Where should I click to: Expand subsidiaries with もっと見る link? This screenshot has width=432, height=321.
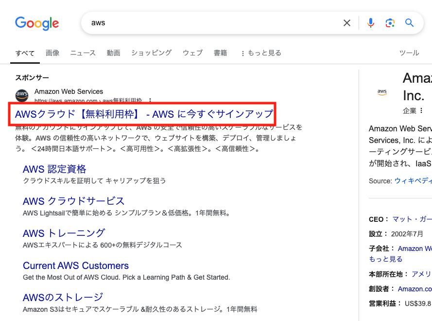pos(386,259)
